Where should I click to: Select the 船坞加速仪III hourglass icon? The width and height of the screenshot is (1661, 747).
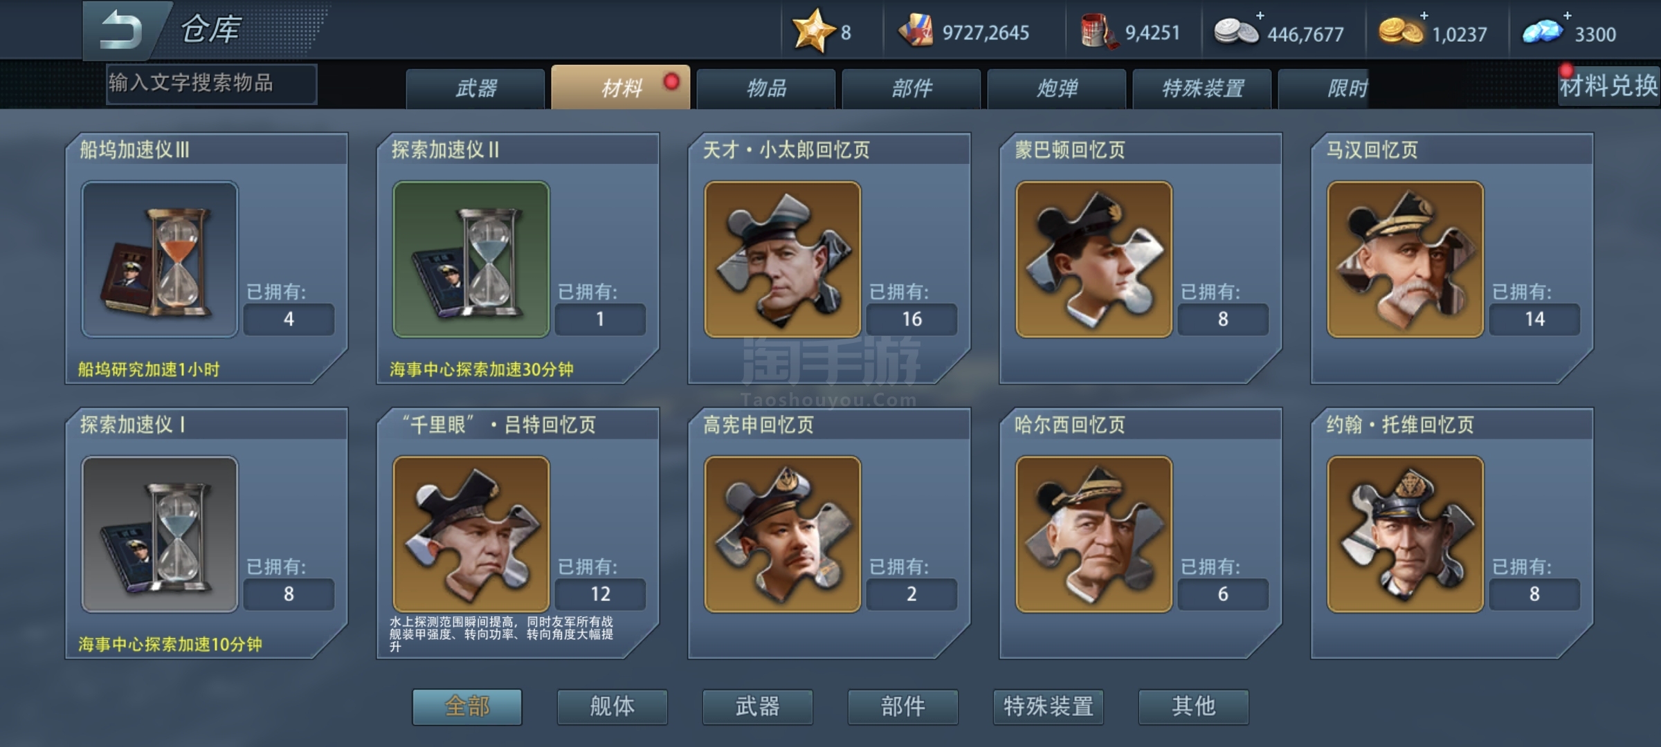click(x=160, y=259)
